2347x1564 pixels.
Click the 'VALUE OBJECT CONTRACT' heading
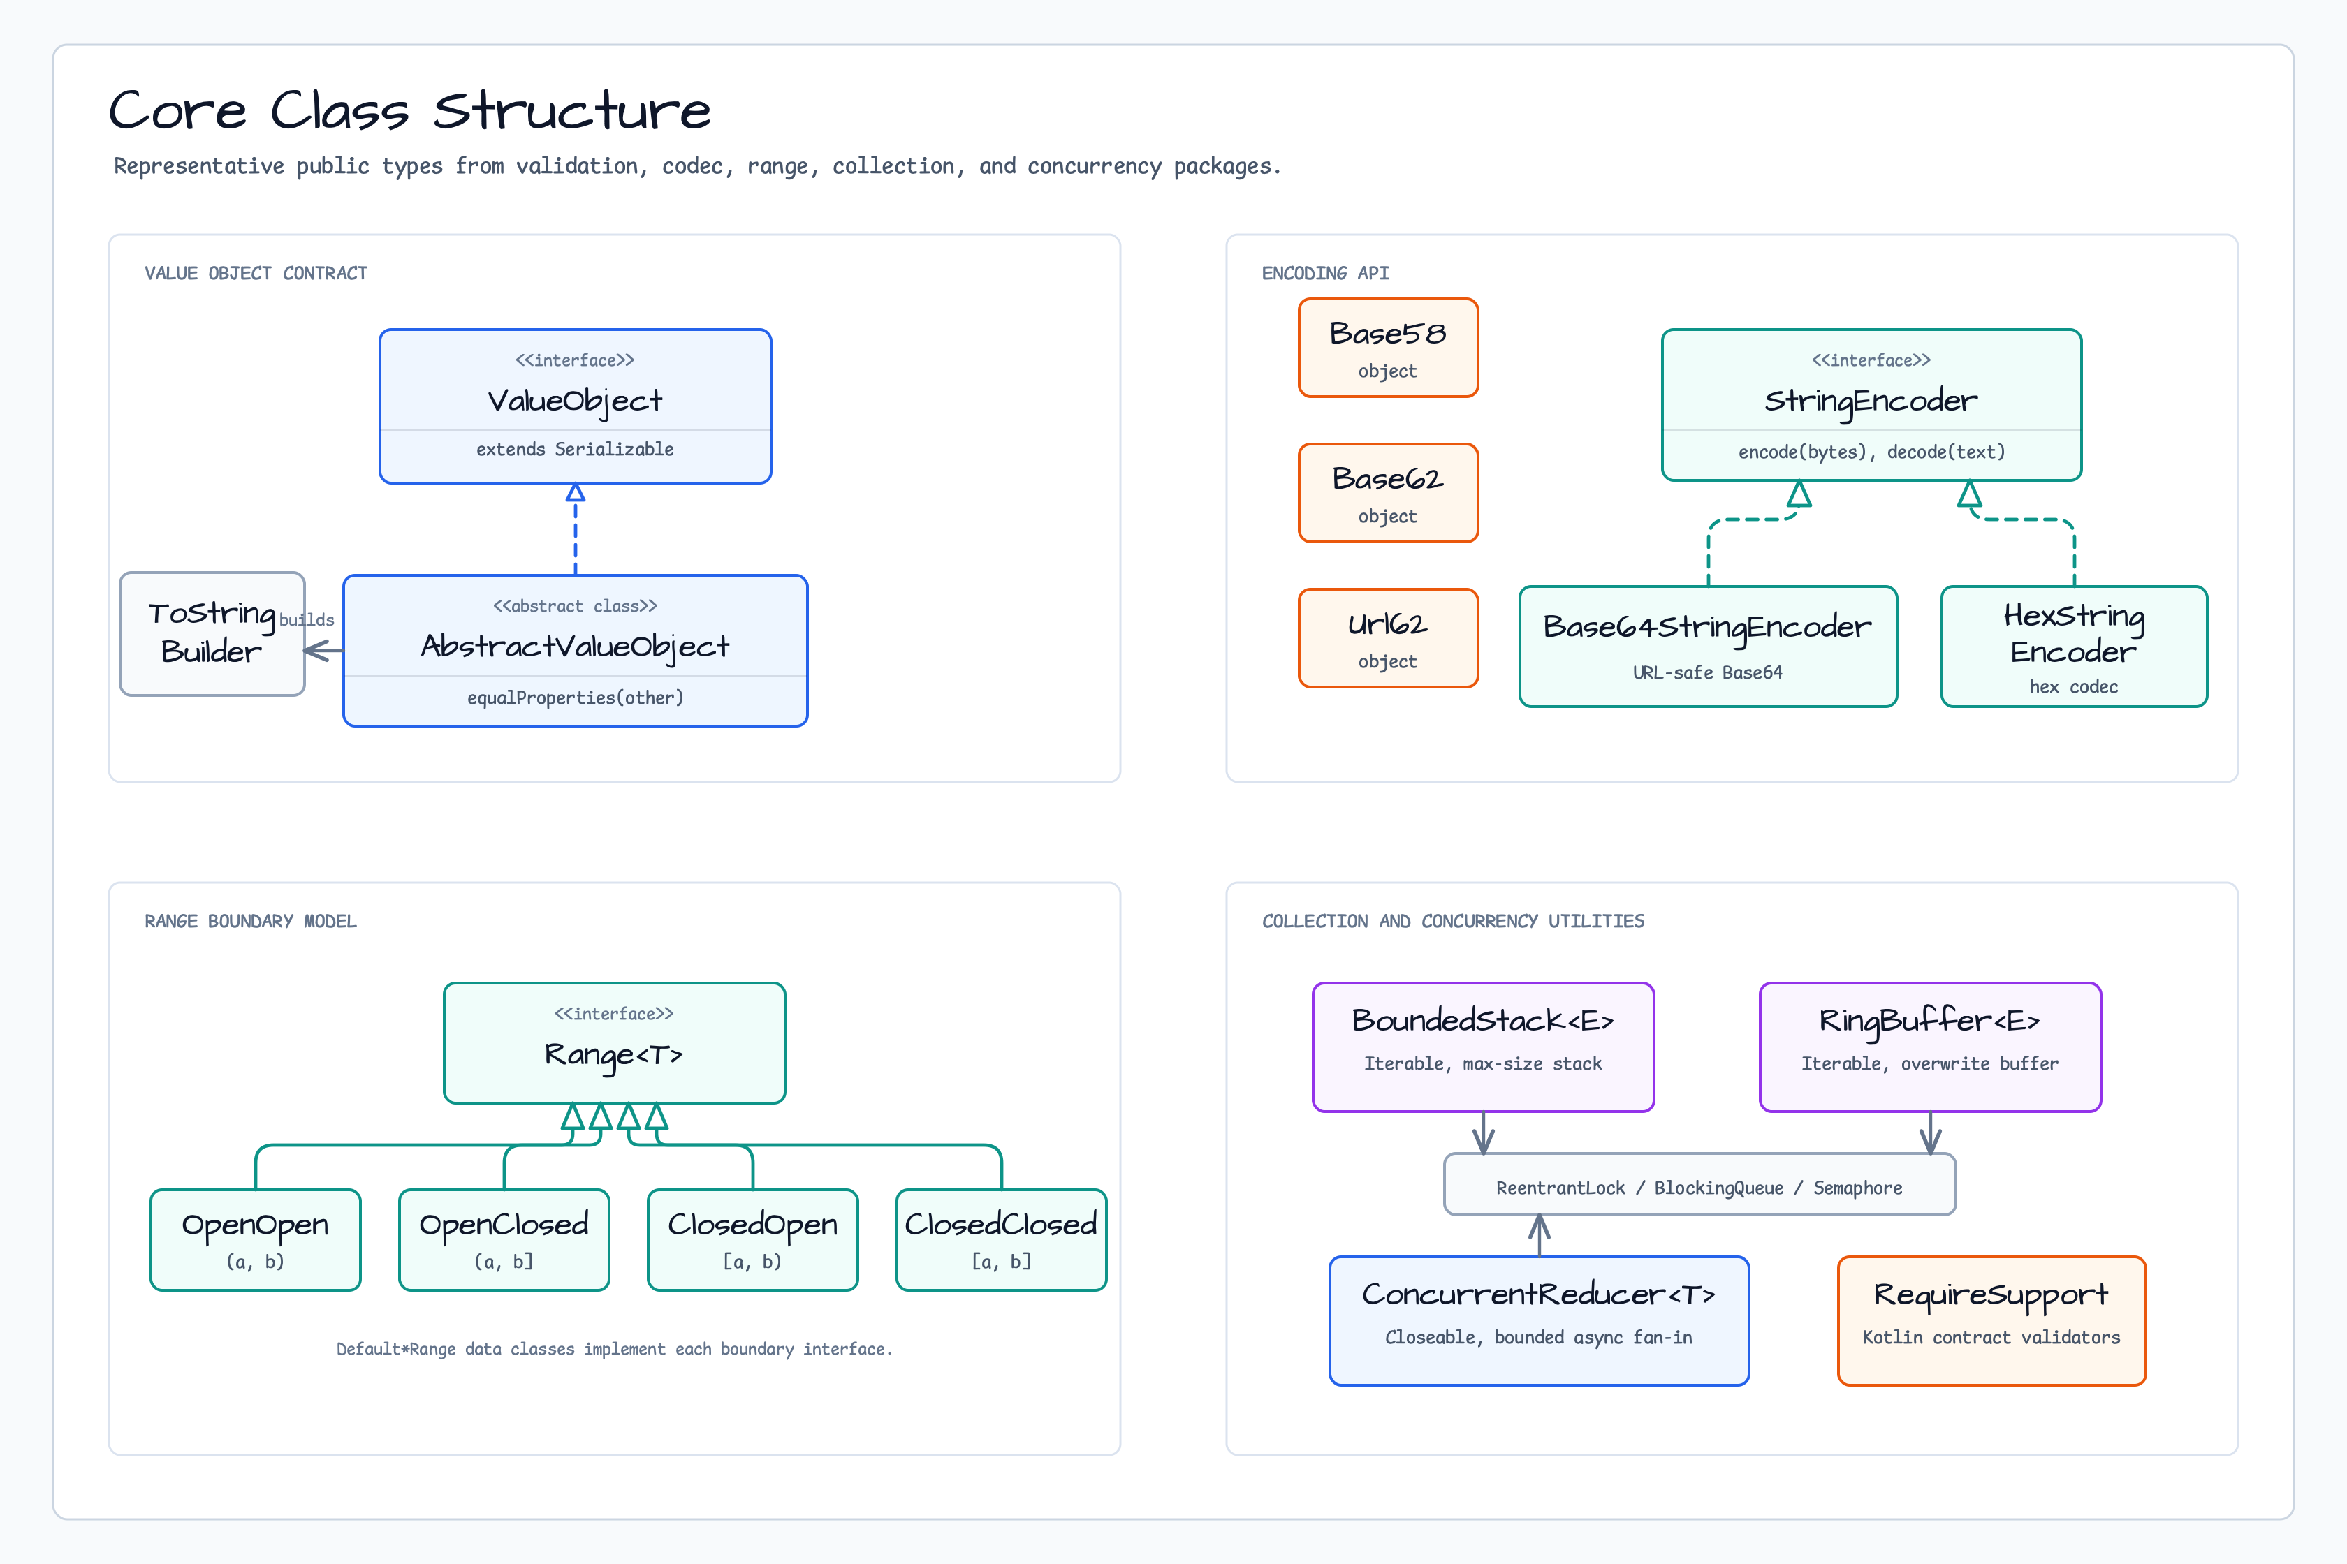pyautogui.click(x=256, y=273)
